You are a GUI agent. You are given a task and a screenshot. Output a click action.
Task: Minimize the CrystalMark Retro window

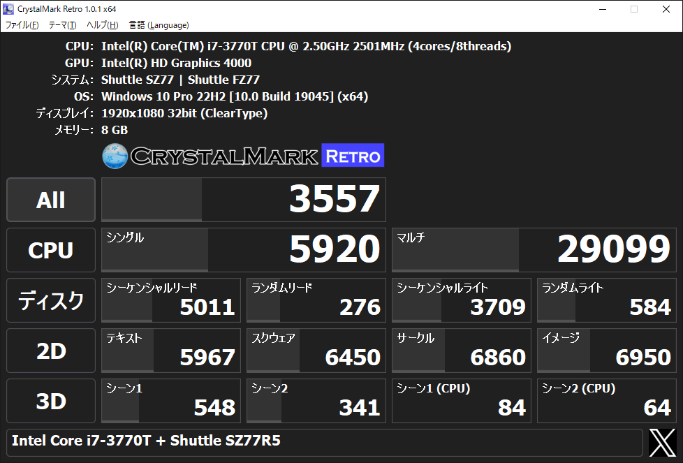pyautogui.click(x=603, y=9)
